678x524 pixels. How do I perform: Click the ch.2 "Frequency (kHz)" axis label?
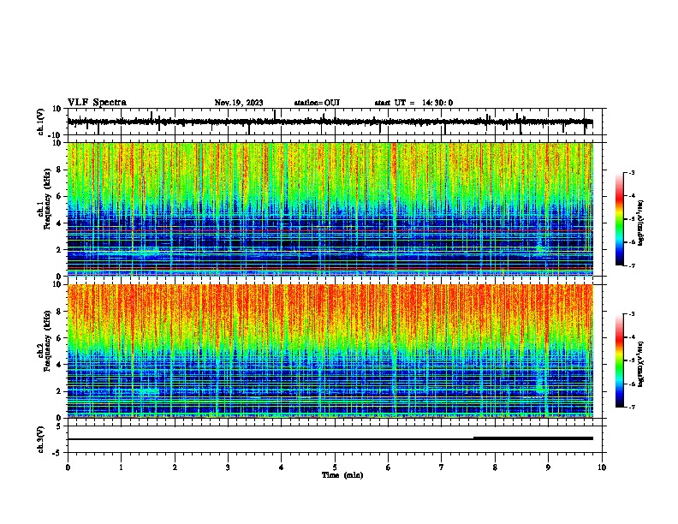[x=48, y=341]
